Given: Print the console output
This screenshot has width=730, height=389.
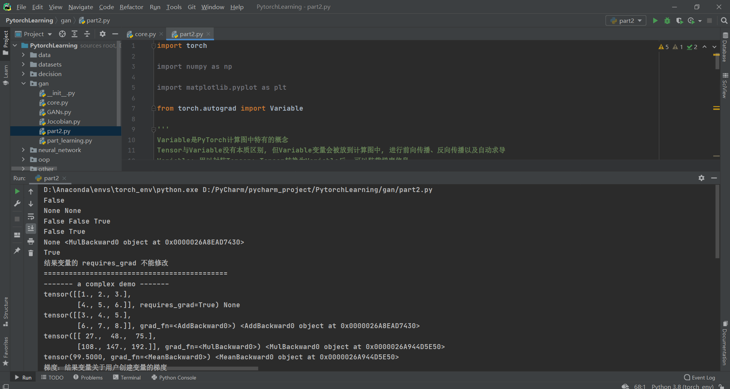Looking at the screenshot, I should point(31,241).
